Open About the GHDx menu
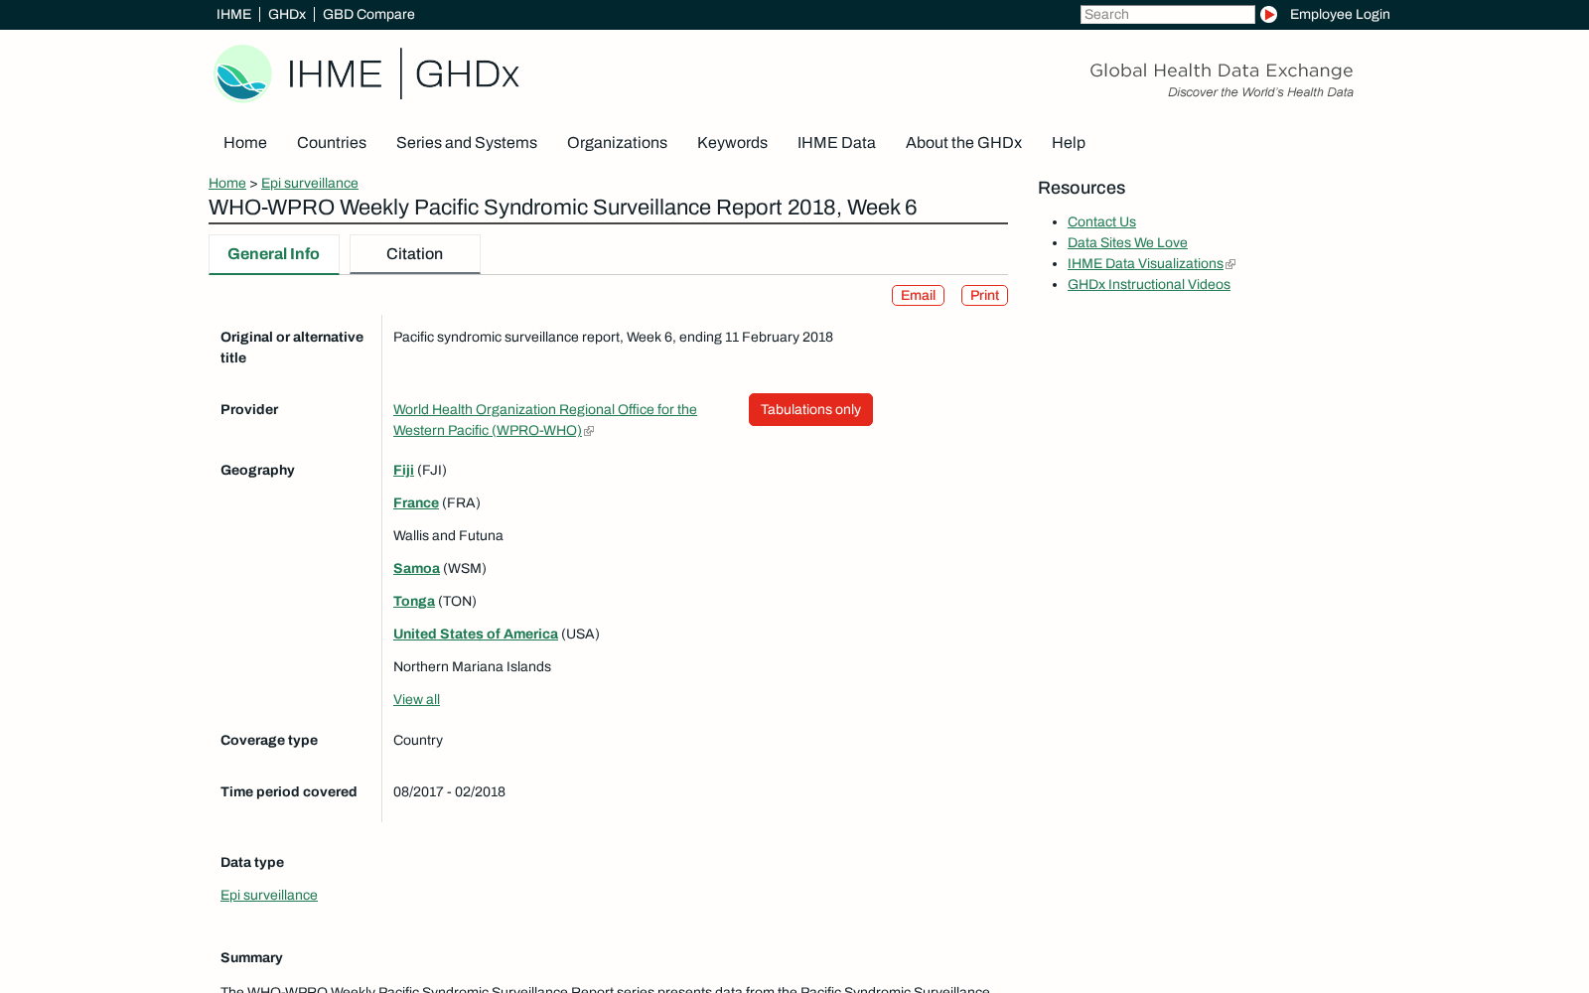 [963, 143]
